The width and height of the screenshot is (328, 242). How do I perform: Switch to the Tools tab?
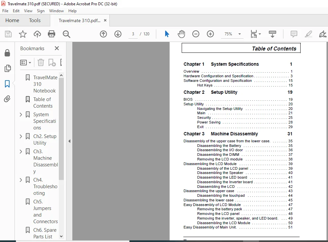(35, 20)
